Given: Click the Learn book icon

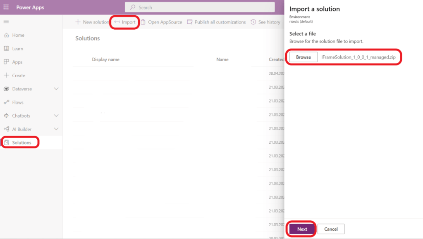Looking at the screenshot, I should click(6, 49).
